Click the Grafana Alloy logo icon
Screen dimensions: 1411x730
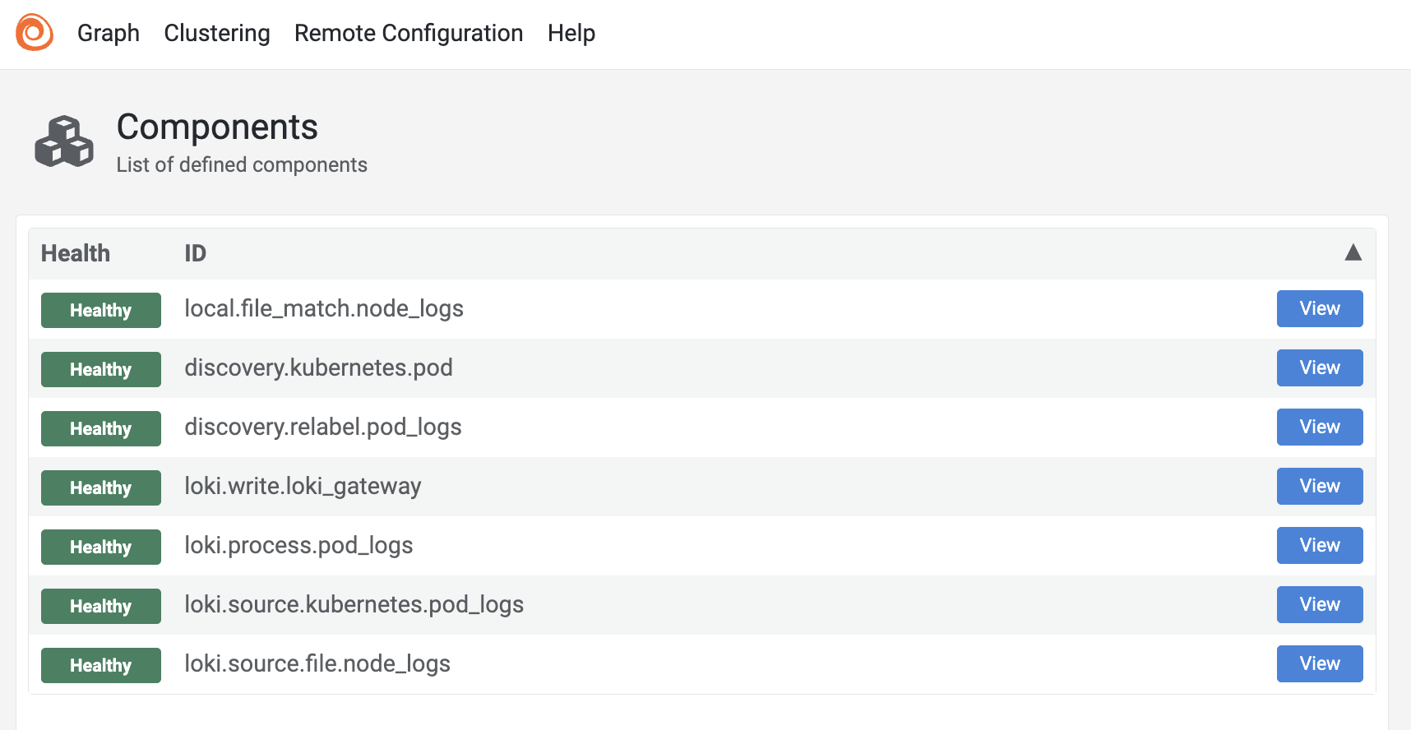click(x=35, y=33)
